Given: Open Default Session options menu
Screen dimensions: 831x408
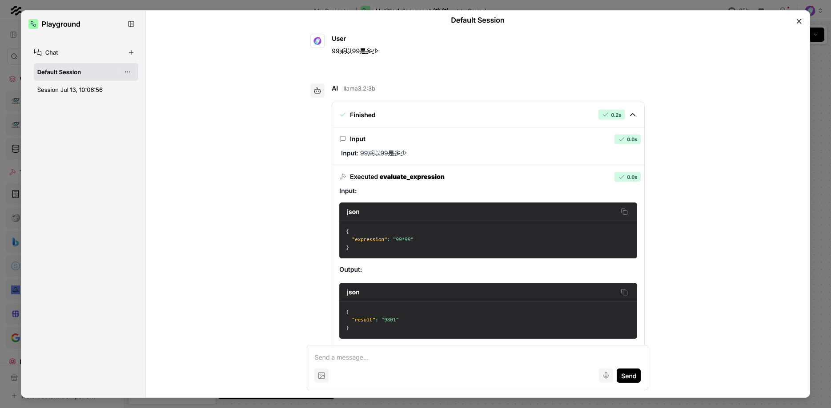Looking at the screenshot, I should point(128,72).
